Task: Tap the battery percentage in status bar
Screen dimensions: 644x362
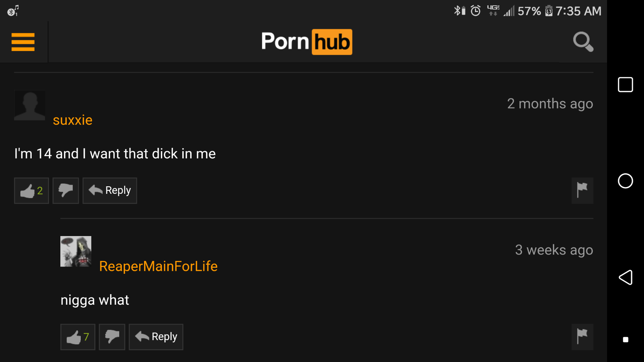Action: tap(529, 11)
